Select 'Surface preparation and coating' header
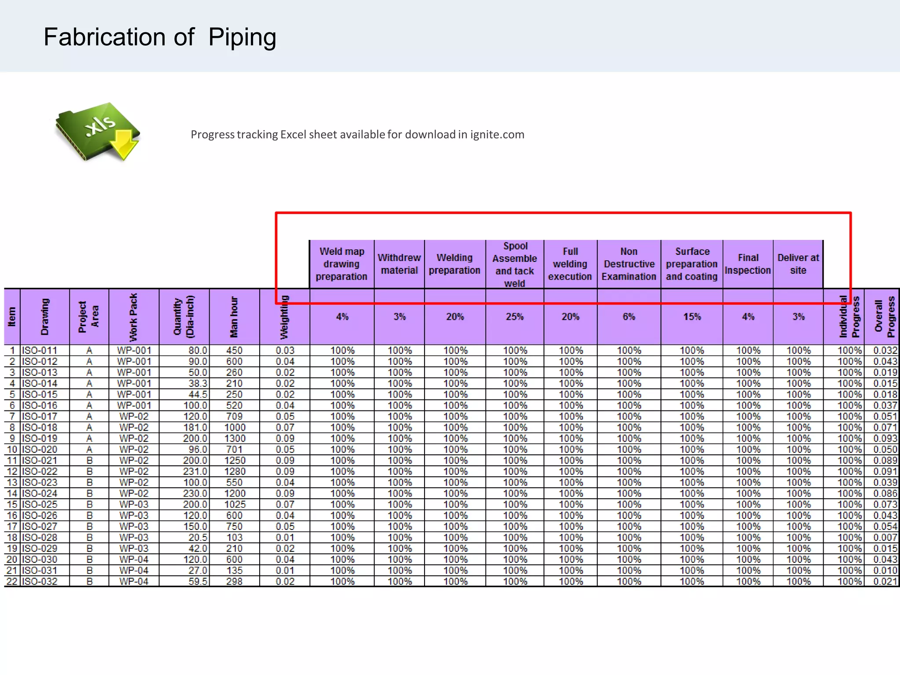Viewport: 900px width, 675px height. point(692,264)
